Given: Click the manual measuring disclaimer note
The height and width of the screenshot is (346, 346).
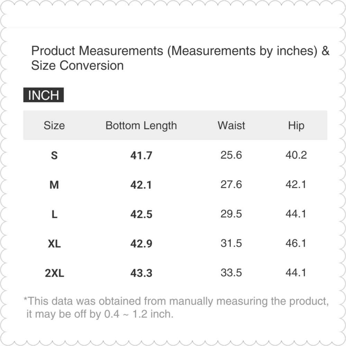Looking at the screenshot, I should click(176, 307).
